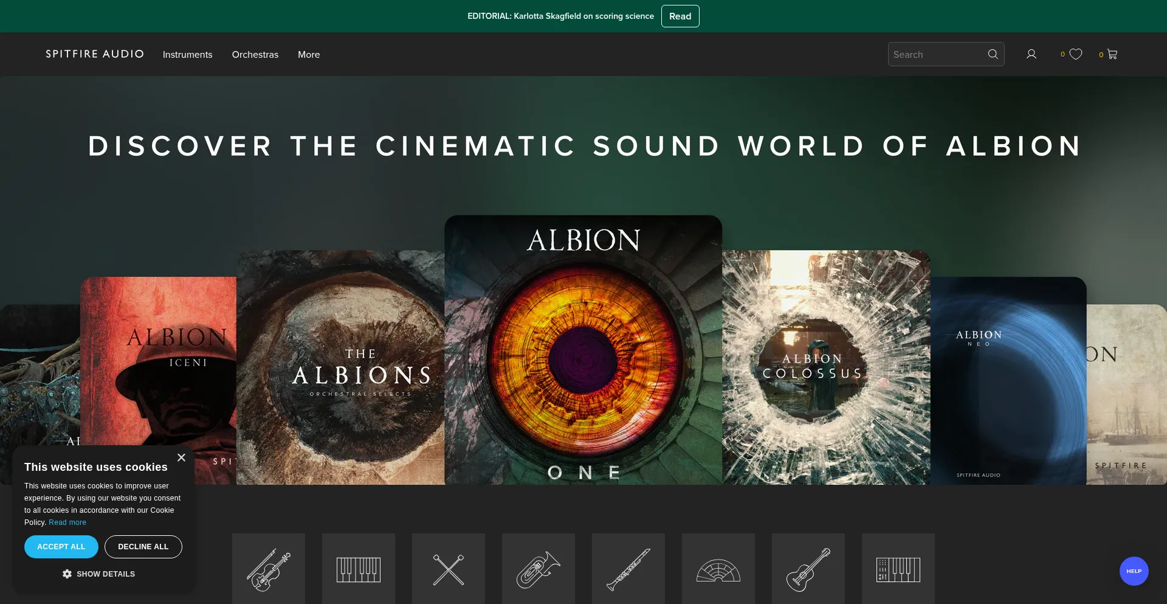Select the Albion ONE cover
The width and height of the screenshot is (1167, 604).
pyautogui.click(x=583, y=350)
